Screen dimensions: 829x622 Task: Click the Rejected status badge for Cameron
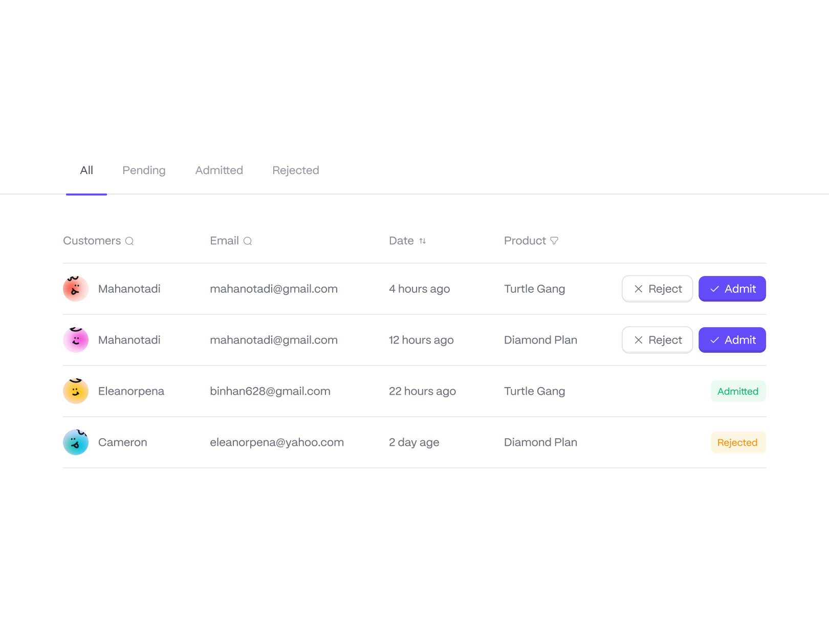tap(738, 442)
